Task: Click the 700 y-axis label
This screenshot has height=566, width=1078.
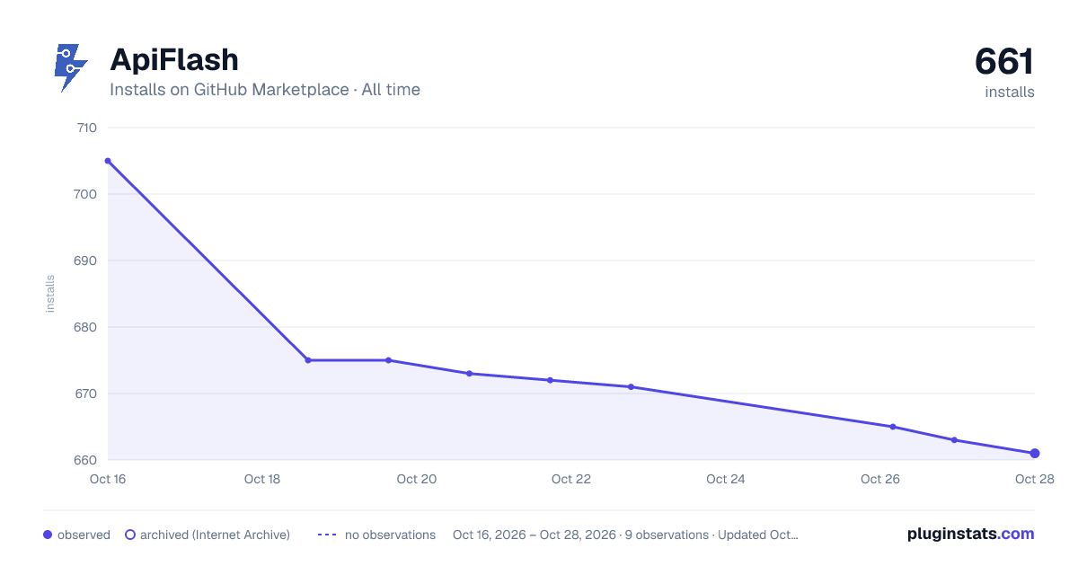Action: click(86, 194)
